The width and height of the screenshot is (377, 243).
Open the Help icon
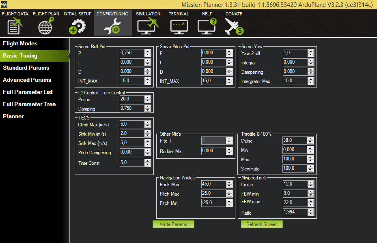[x=207, y=26]
